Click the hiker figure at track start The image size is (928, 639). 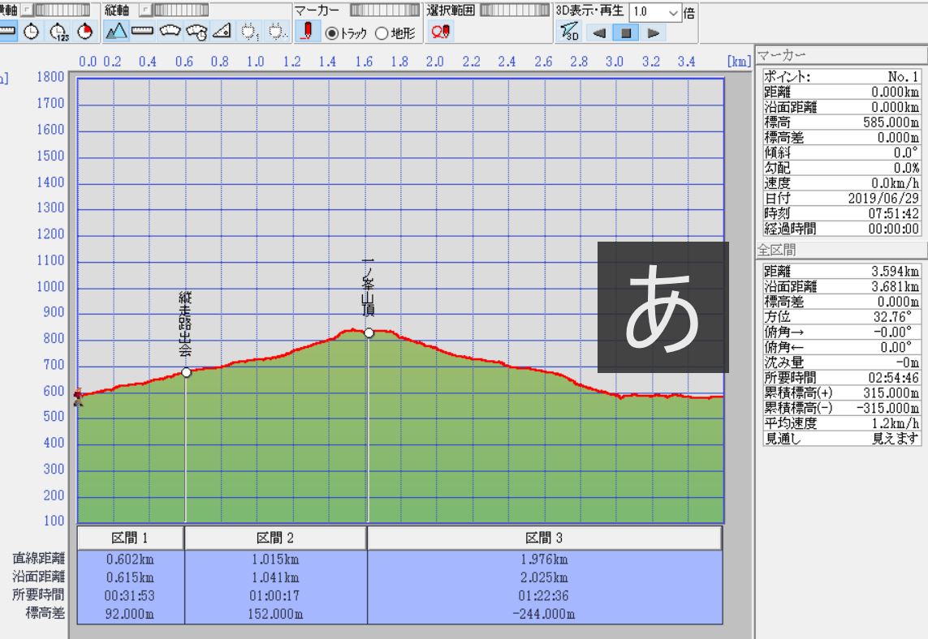pos(78,397)
